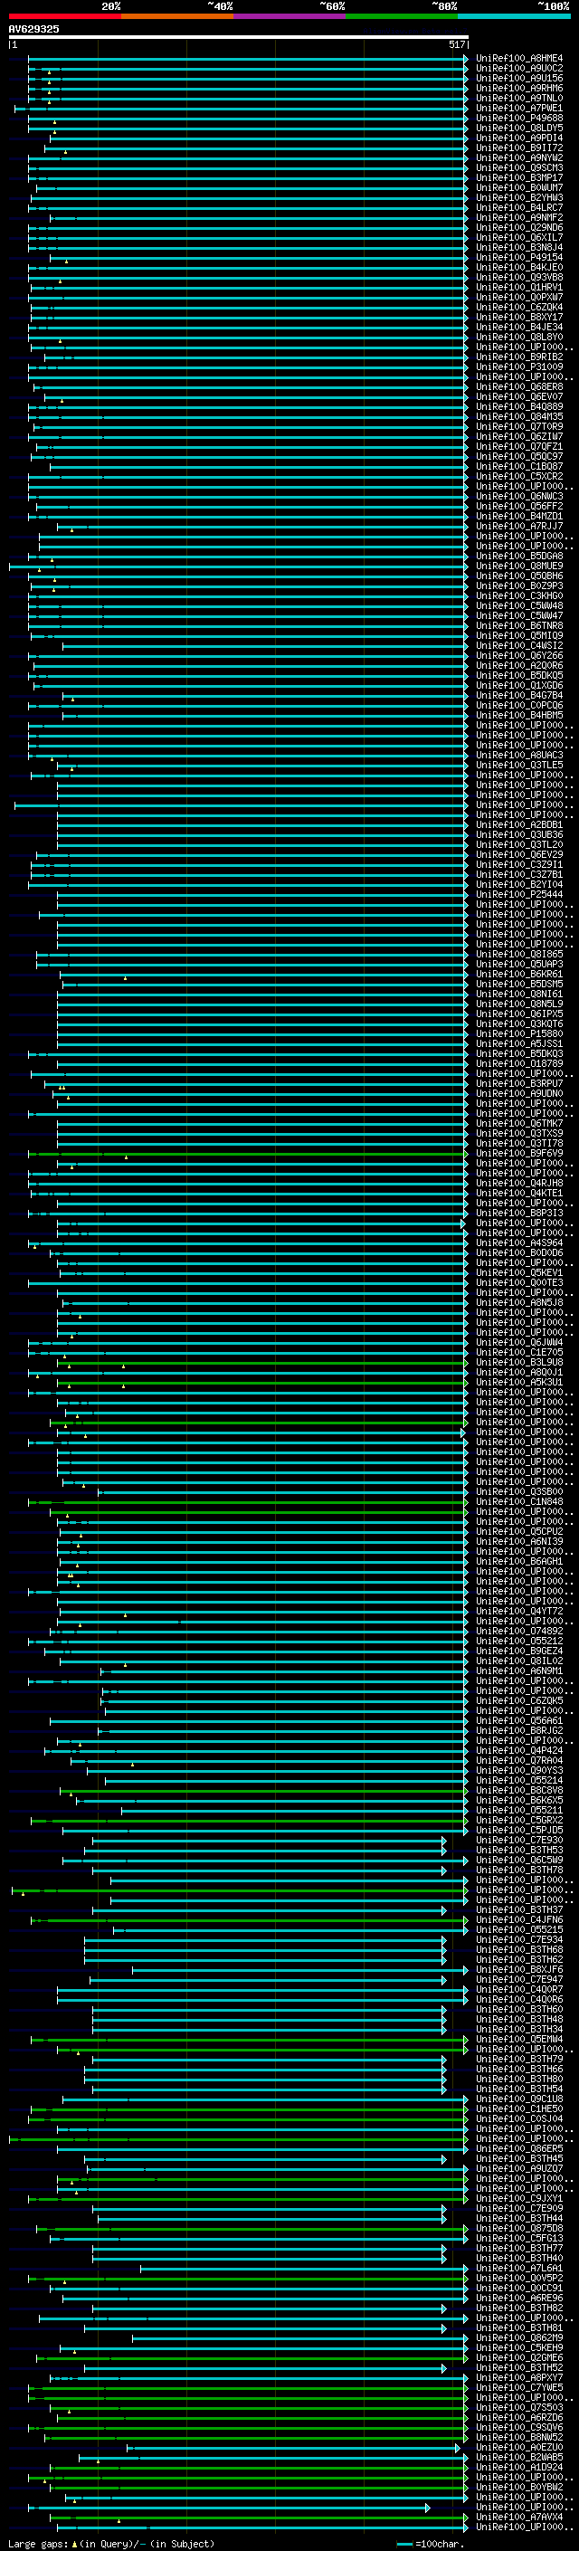Click the UniRef100_Q29ND6 label

coord(519,228)
